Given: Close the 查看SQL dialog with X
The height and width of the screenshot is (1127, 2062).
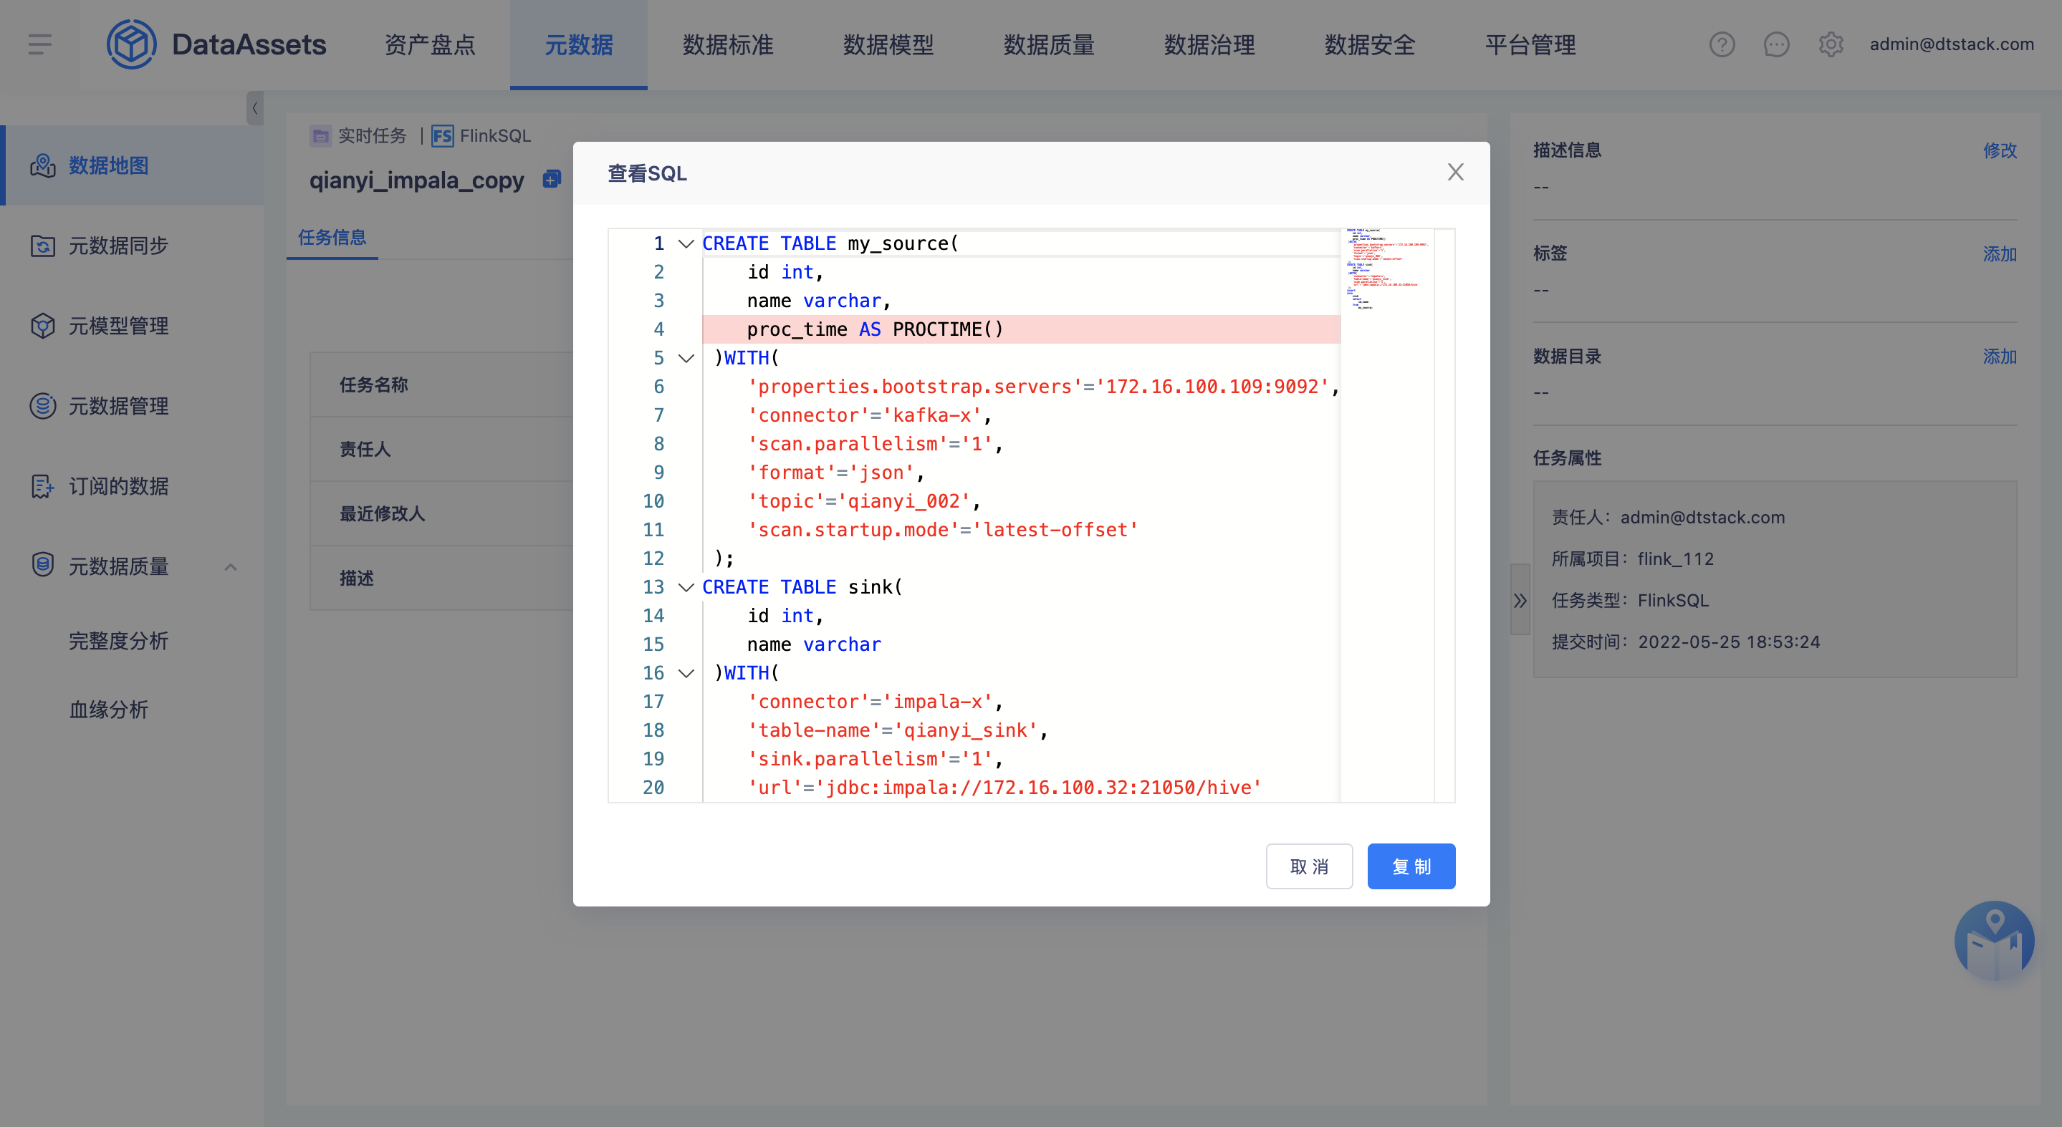Looking at the screenshot, I should click(1455, 172).
